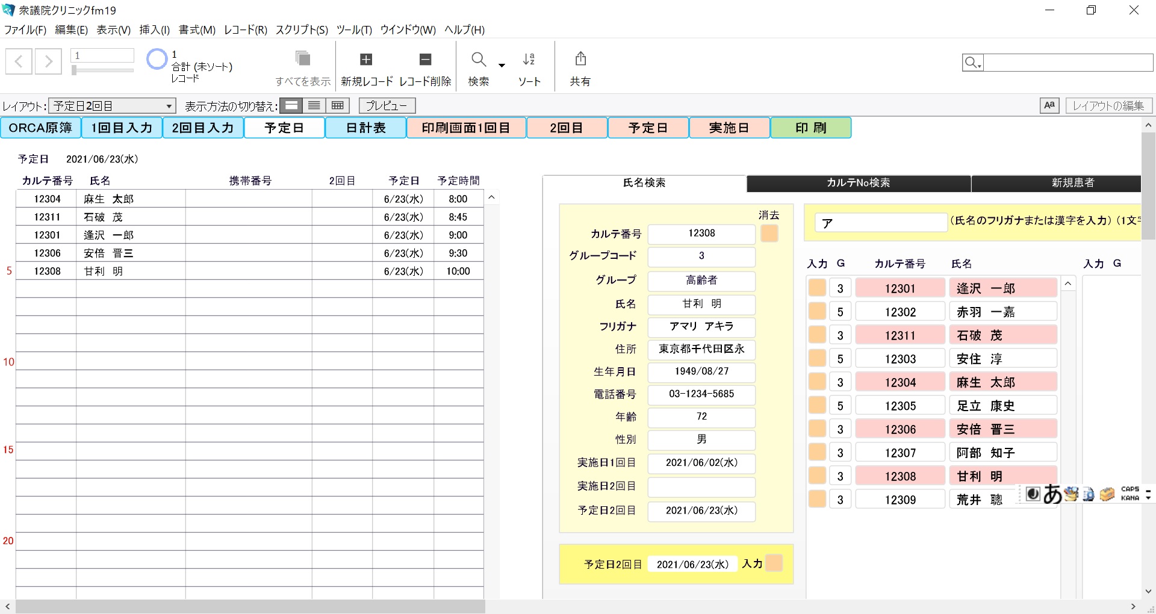
Task: Click the IME あ input mode icon
Action: click(x=1052, y=494)
